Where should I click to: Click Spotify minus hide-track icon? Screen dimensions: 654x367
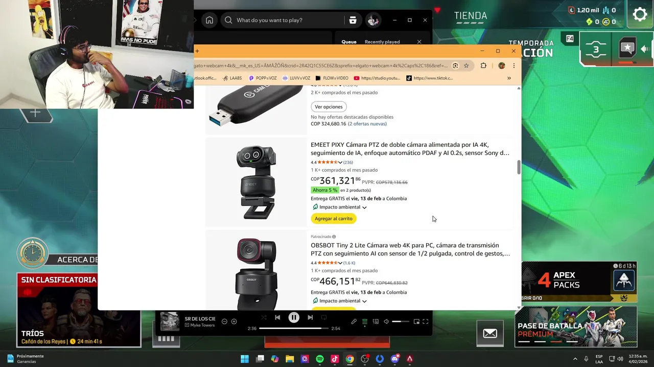point(224,322)
